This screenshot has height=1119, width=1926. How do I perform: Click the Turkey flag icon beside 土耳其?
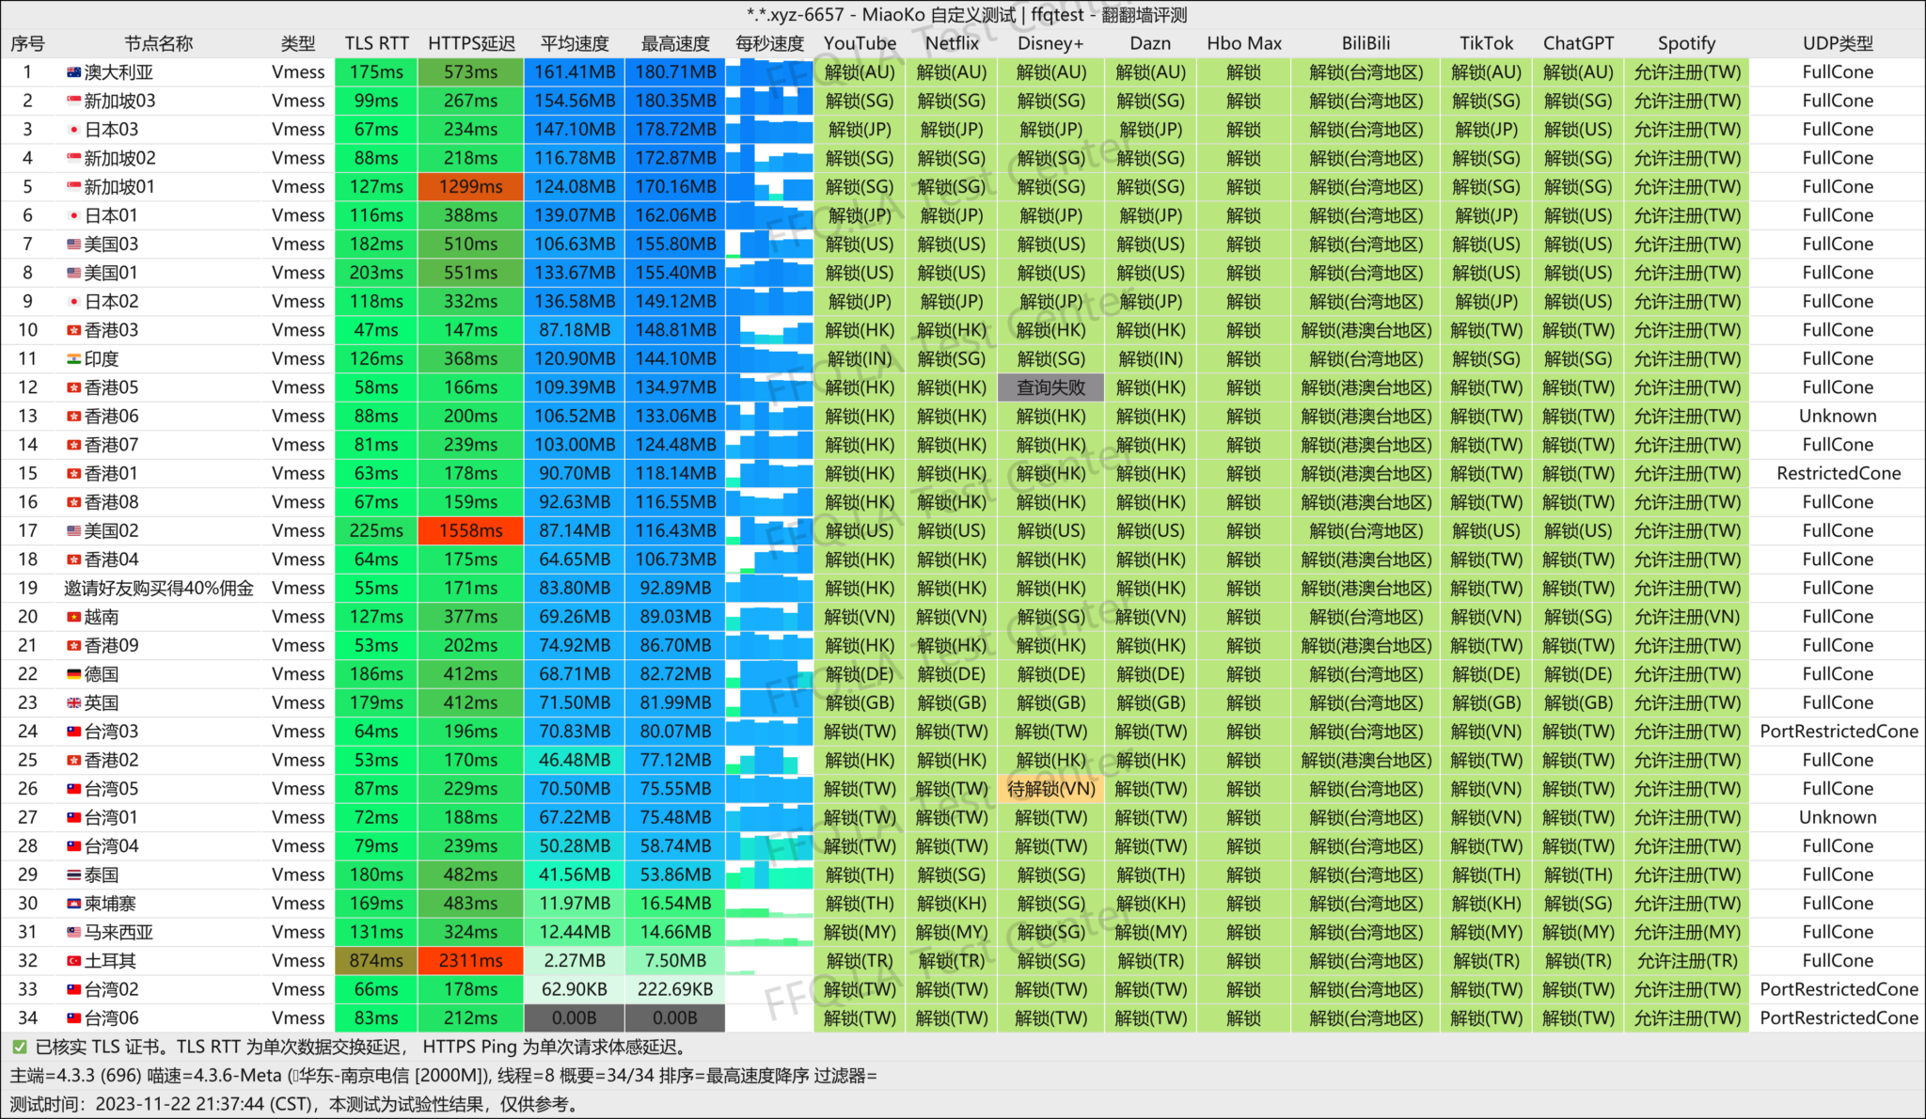click(73, 961)
